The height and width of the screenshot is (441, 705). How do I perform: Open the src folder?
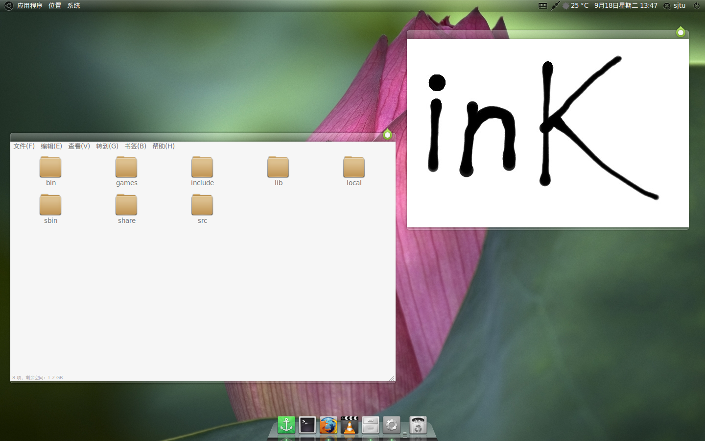coord(202,209)
